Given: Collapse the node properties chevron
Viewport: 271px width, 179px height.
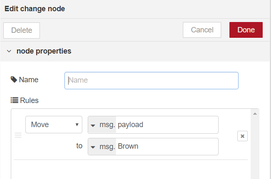Looking at the screenshot, I should [9, 51].
